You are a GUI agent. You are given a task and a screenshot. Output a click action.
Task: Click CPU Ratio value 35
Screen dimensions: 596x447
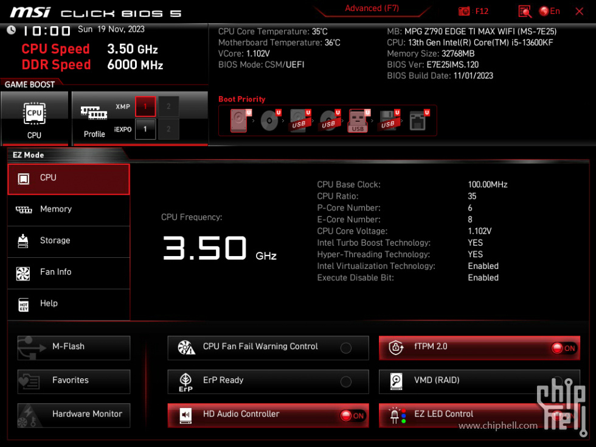472,196
